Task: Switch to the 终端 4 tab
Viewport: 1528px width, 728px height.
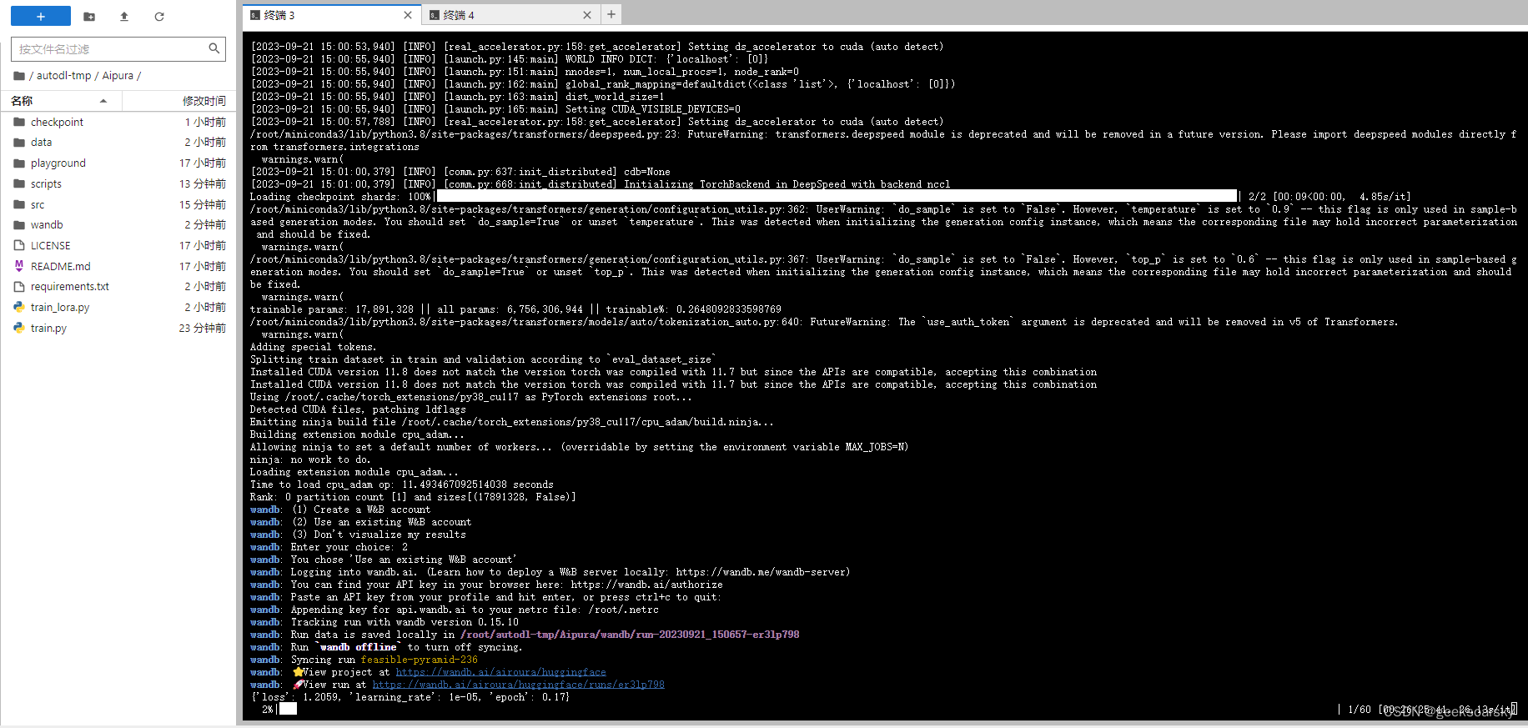Action: 510,15
